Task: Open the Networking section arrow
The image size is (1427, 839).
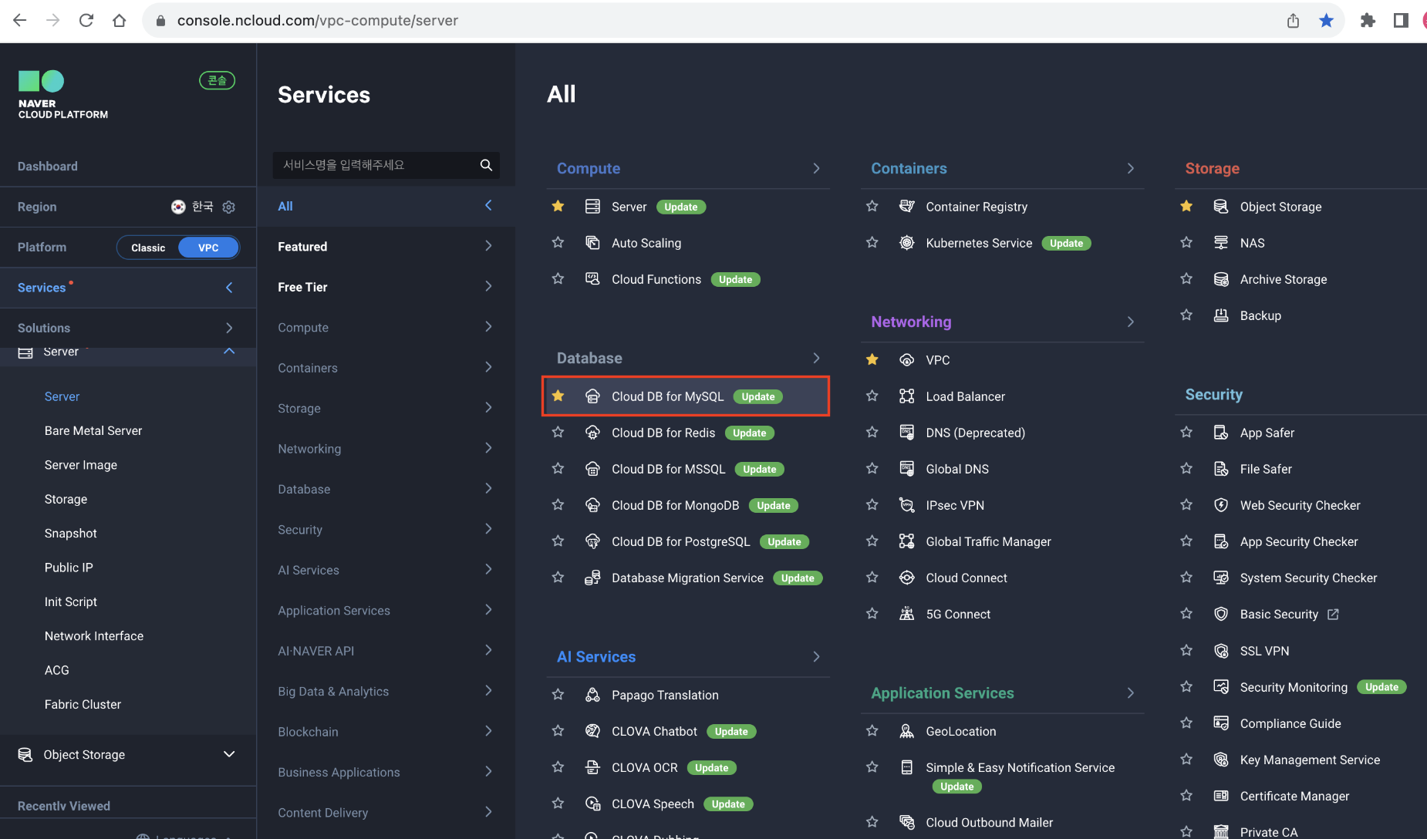Action: (1131, 322)
